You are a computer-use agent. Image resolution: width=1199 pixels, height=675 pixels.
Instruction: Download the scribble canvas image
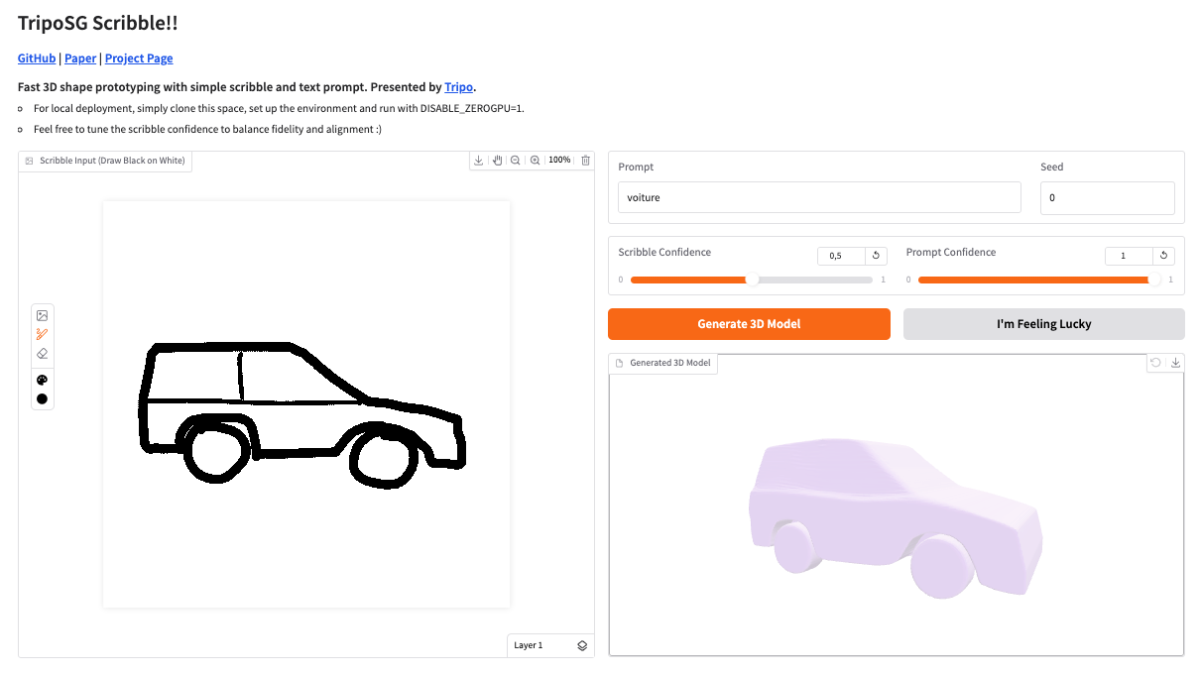(479, 161)
